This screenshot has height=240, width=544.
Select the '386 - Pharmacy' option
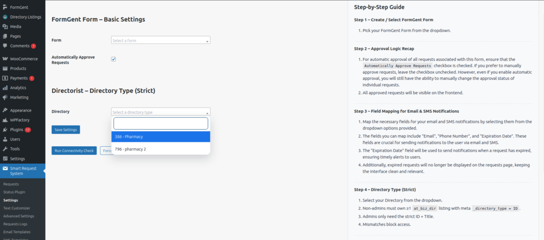click(160, 137)
